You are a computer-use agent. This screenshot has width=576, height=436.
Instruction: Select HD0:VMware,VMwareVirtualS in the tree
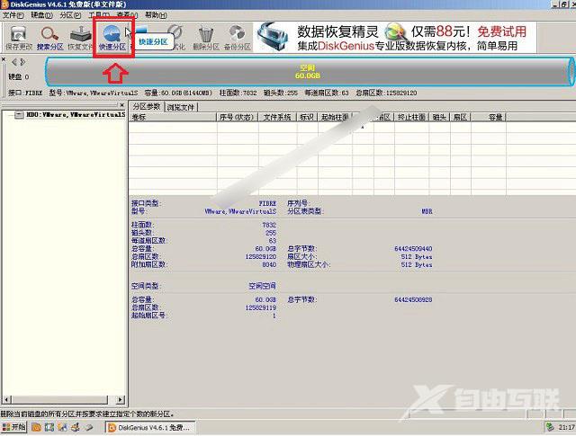(76, 114)
